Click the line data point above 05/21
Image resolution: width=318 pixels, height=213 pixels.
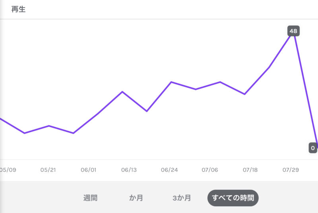click(x=49, y=126)
